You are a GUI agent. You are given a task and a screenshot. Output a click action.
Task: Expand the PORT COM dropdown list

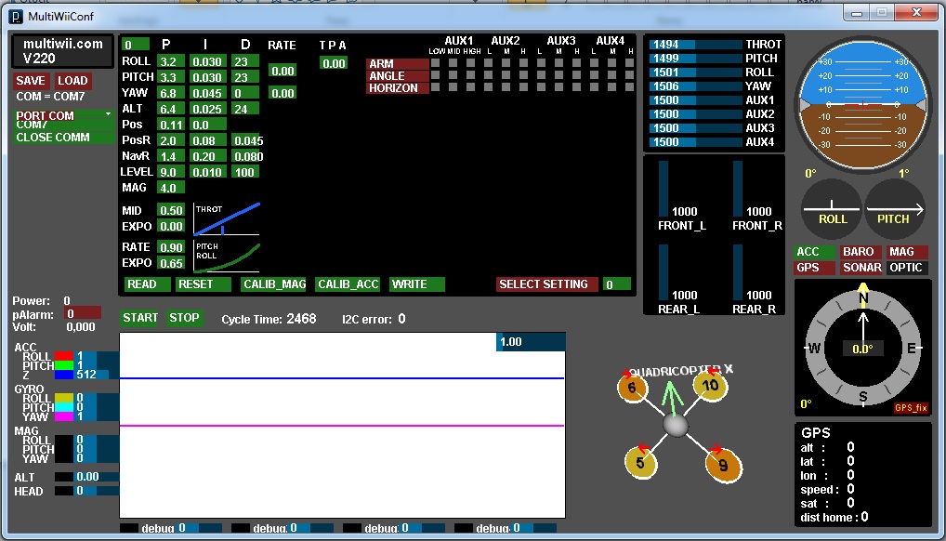point(63,115)
